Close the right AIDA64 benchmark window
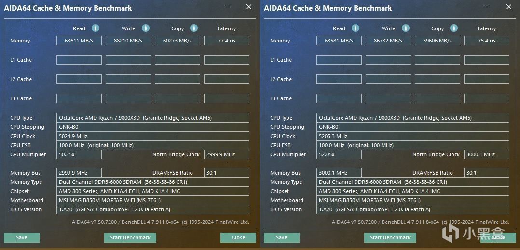520x250 pixels. (x=509, y=7)
